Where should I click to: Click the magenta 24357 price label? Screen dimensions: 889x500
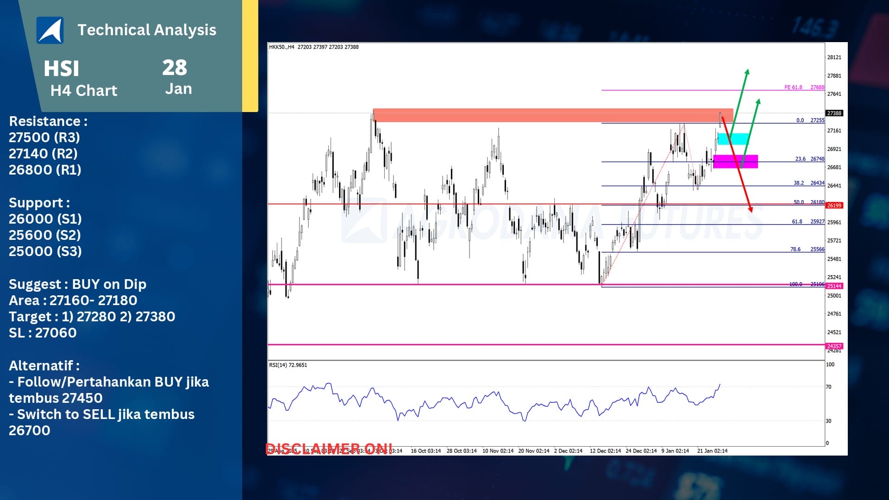tap(834, 346)
